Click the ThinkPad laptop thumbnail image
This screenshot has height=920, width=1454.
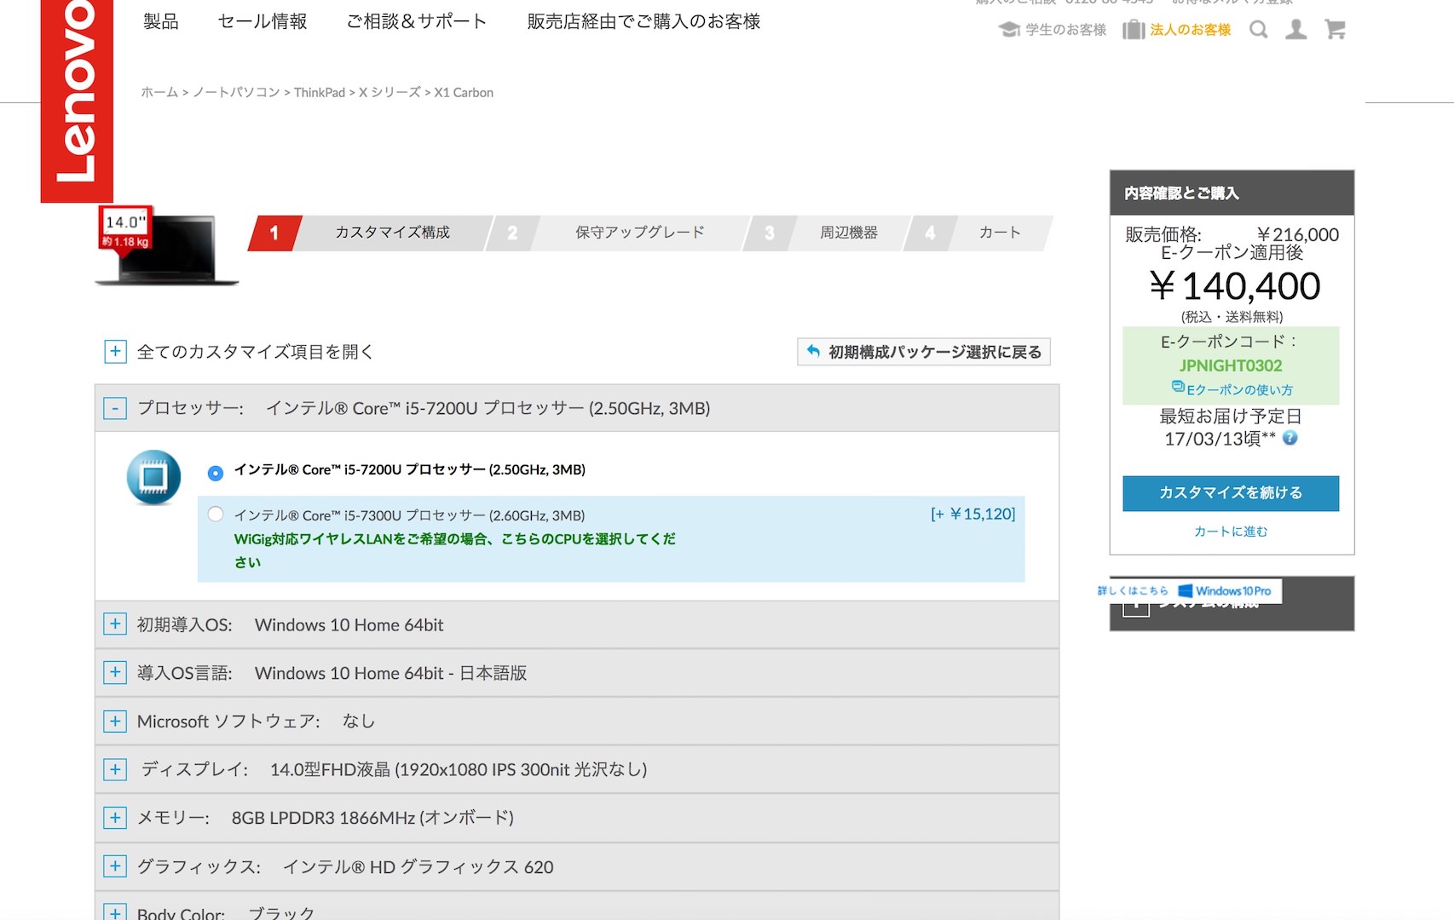(167, 247)
